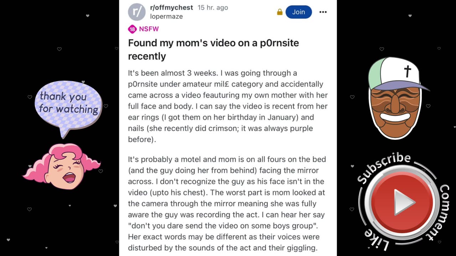
Task: Click the curved Subscribe text
Action: pos(383,167)
